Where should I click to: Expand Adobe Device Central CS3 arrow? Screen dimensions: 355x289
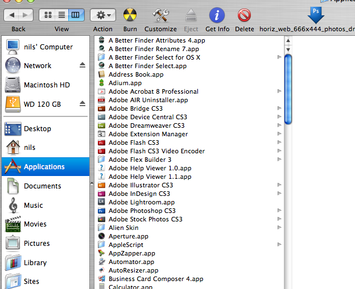[x=279, y=116]
